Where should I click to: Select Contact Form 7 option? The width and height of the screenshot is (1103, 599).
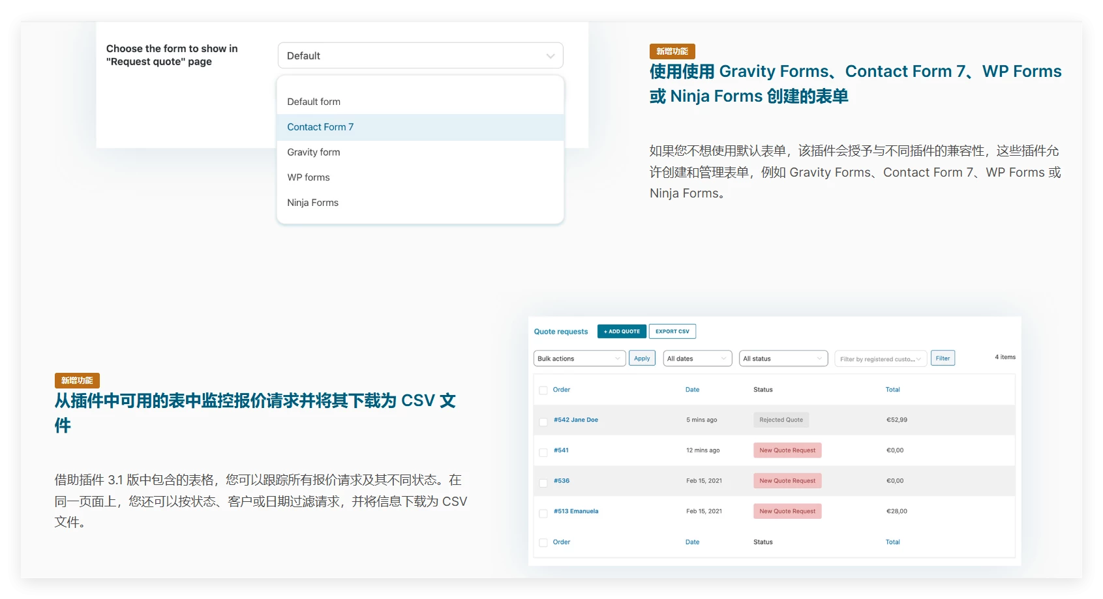320,127
